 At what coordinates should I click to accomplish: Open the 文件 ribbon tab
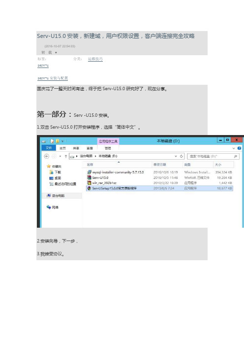point(49,148)
